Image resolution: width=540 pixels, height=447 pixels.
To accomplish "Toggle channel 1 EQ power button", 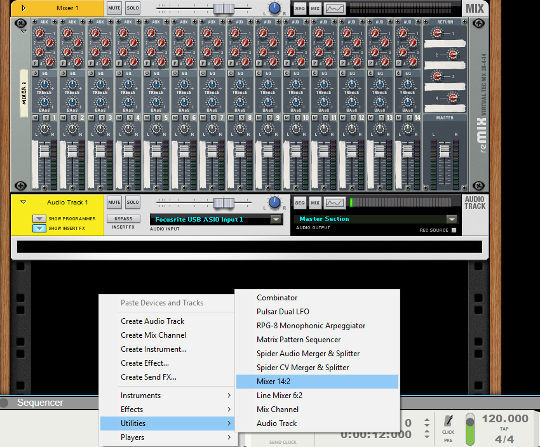I will (35, 73).
